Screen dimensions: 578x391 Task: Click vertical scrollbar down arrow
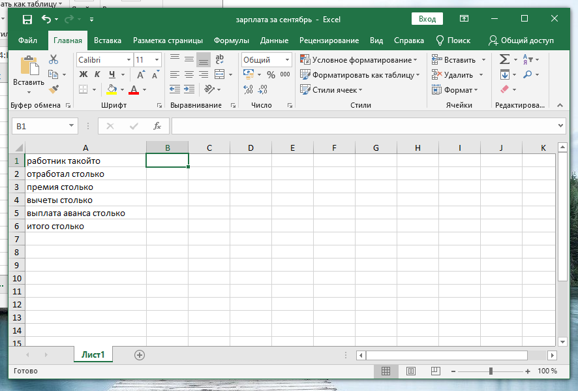[x=562, y=341]
